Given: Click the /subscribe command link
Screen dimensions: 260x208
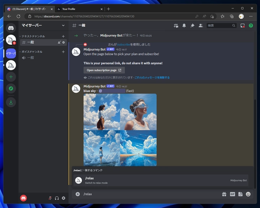Looking at the screenshot, I should click(x=123, y=44).
